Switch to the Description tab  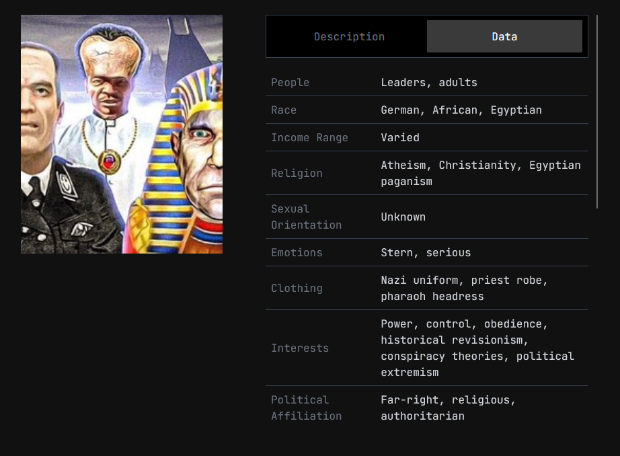click(x=349, y=37)
